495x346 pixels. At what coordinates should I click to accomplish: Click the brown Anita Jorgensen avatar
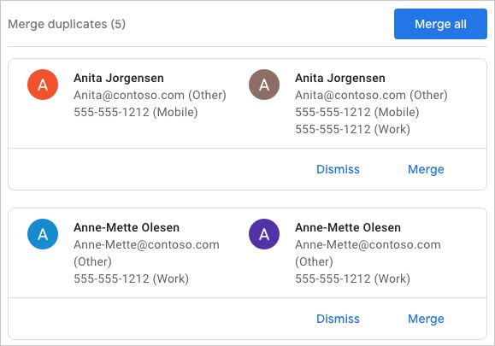(x=264, y=85)
